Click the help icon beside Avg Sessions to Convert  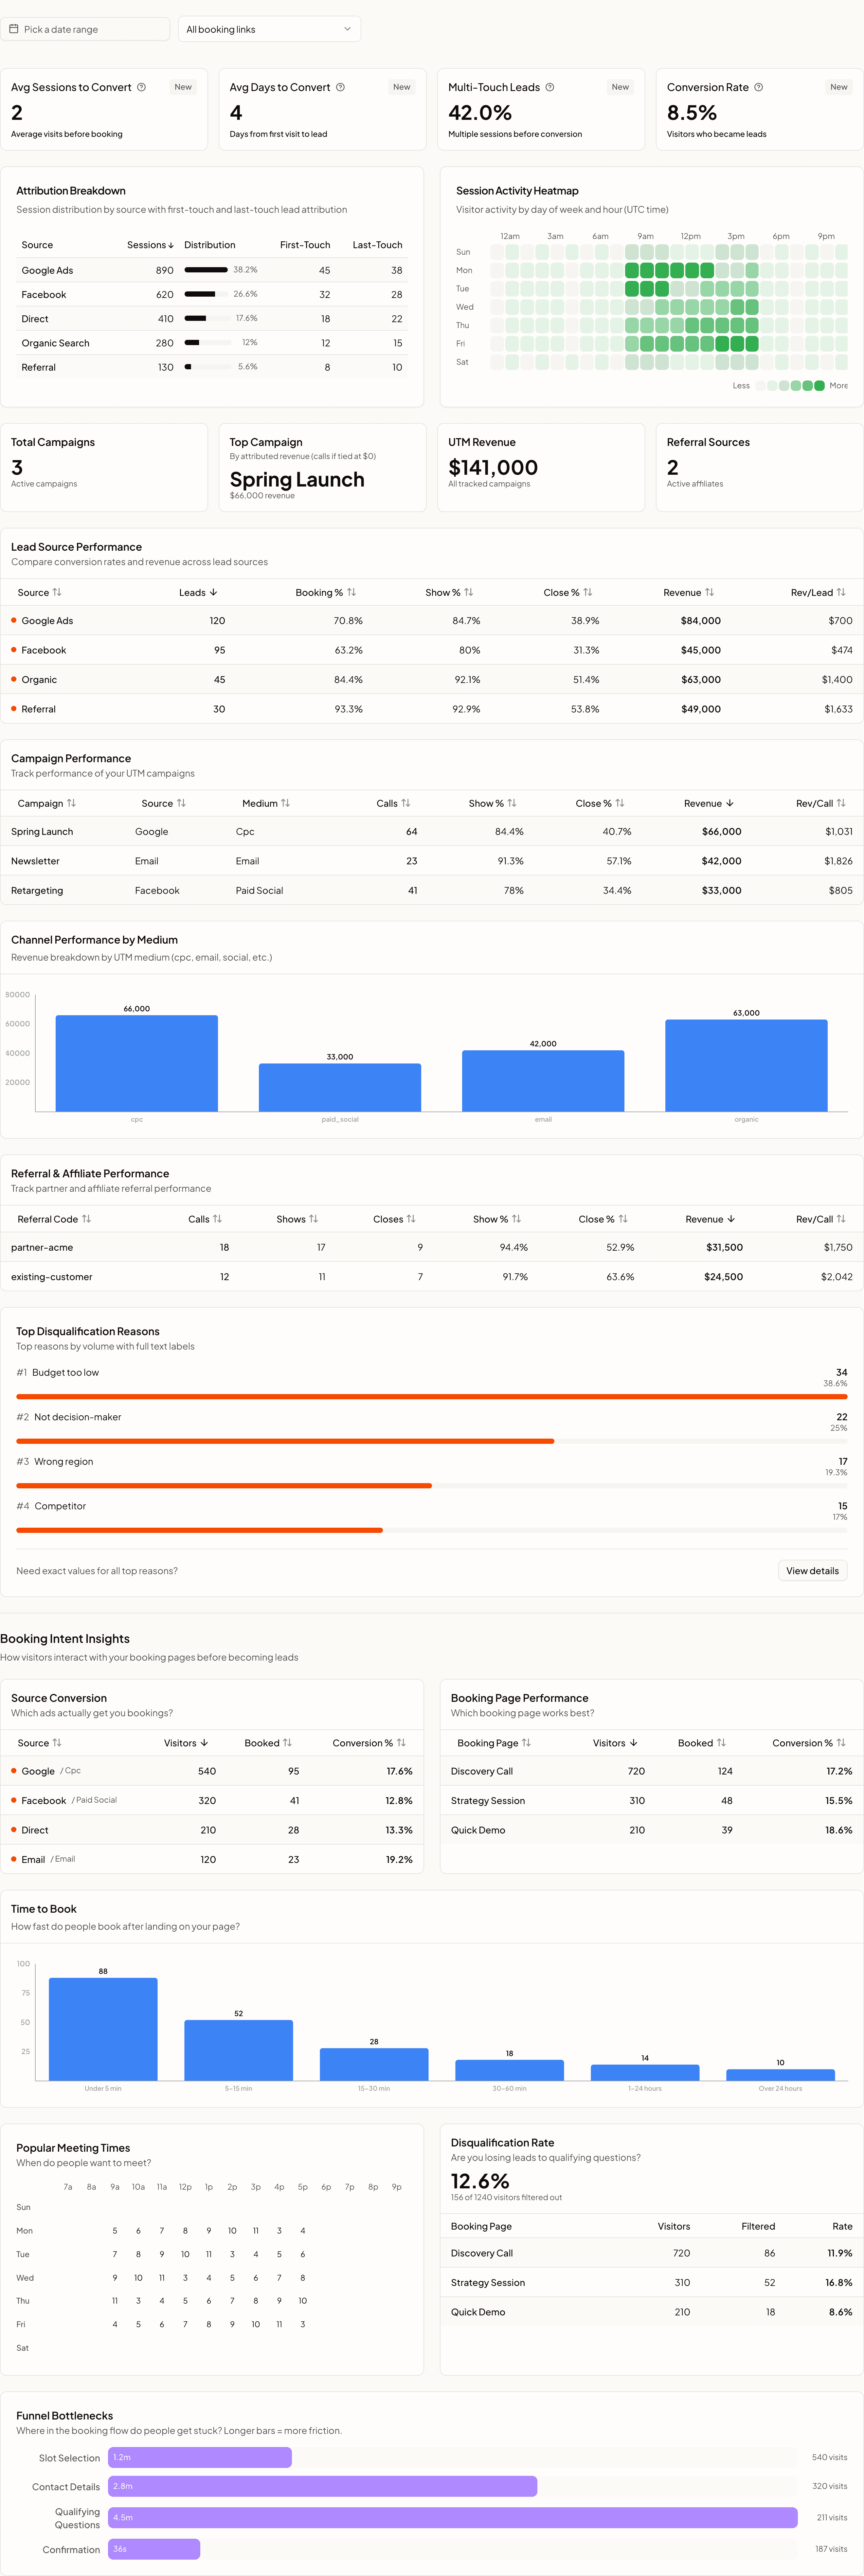pos(141,87)
